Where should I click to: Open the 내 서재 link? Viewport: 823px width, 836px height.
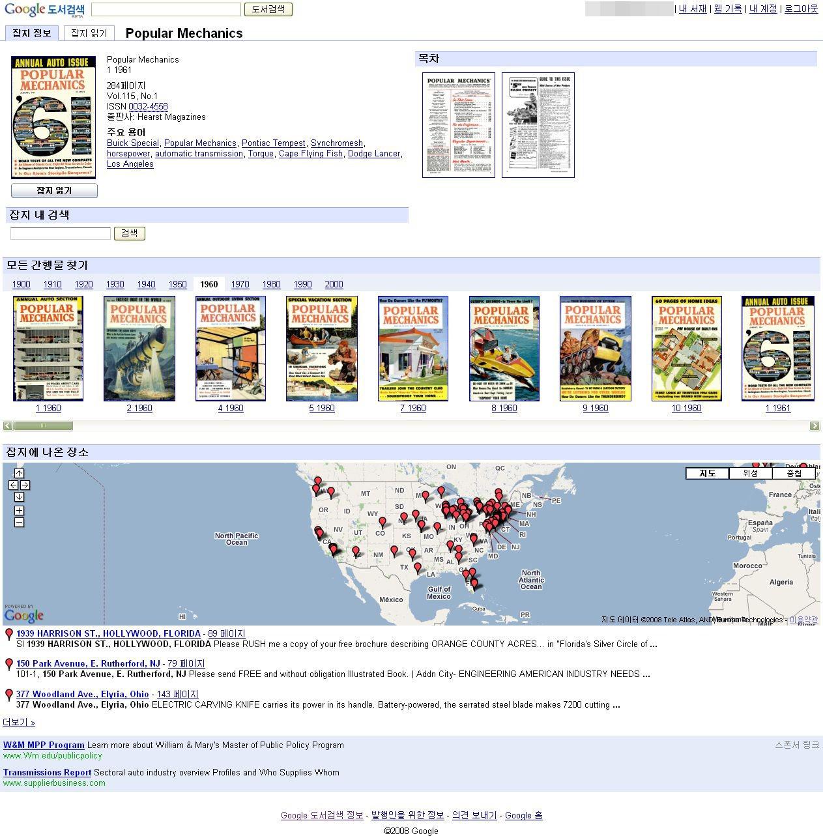(x=693, y=8)
